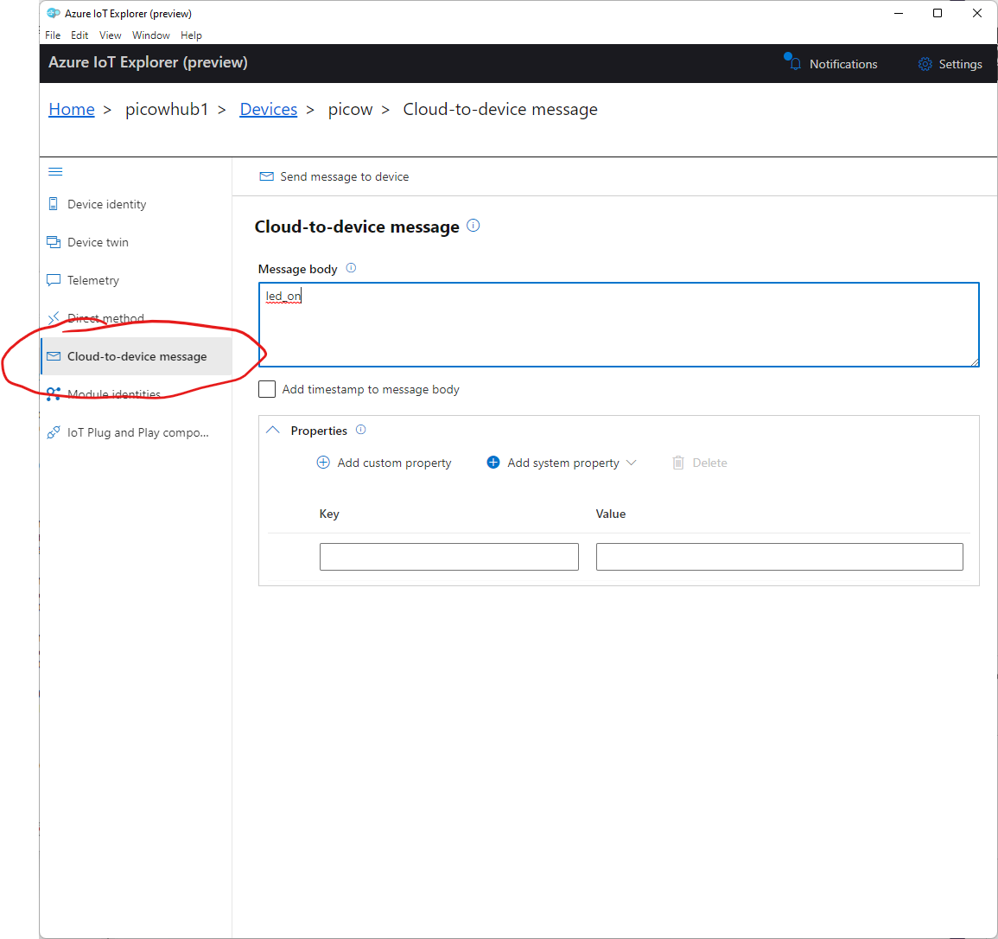Open the File menu

tap(53, 35)
